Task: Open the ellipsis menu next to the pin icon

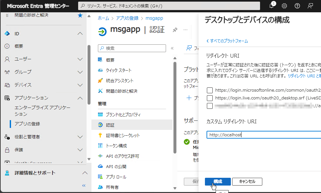Action: click(x=185, y=29)
